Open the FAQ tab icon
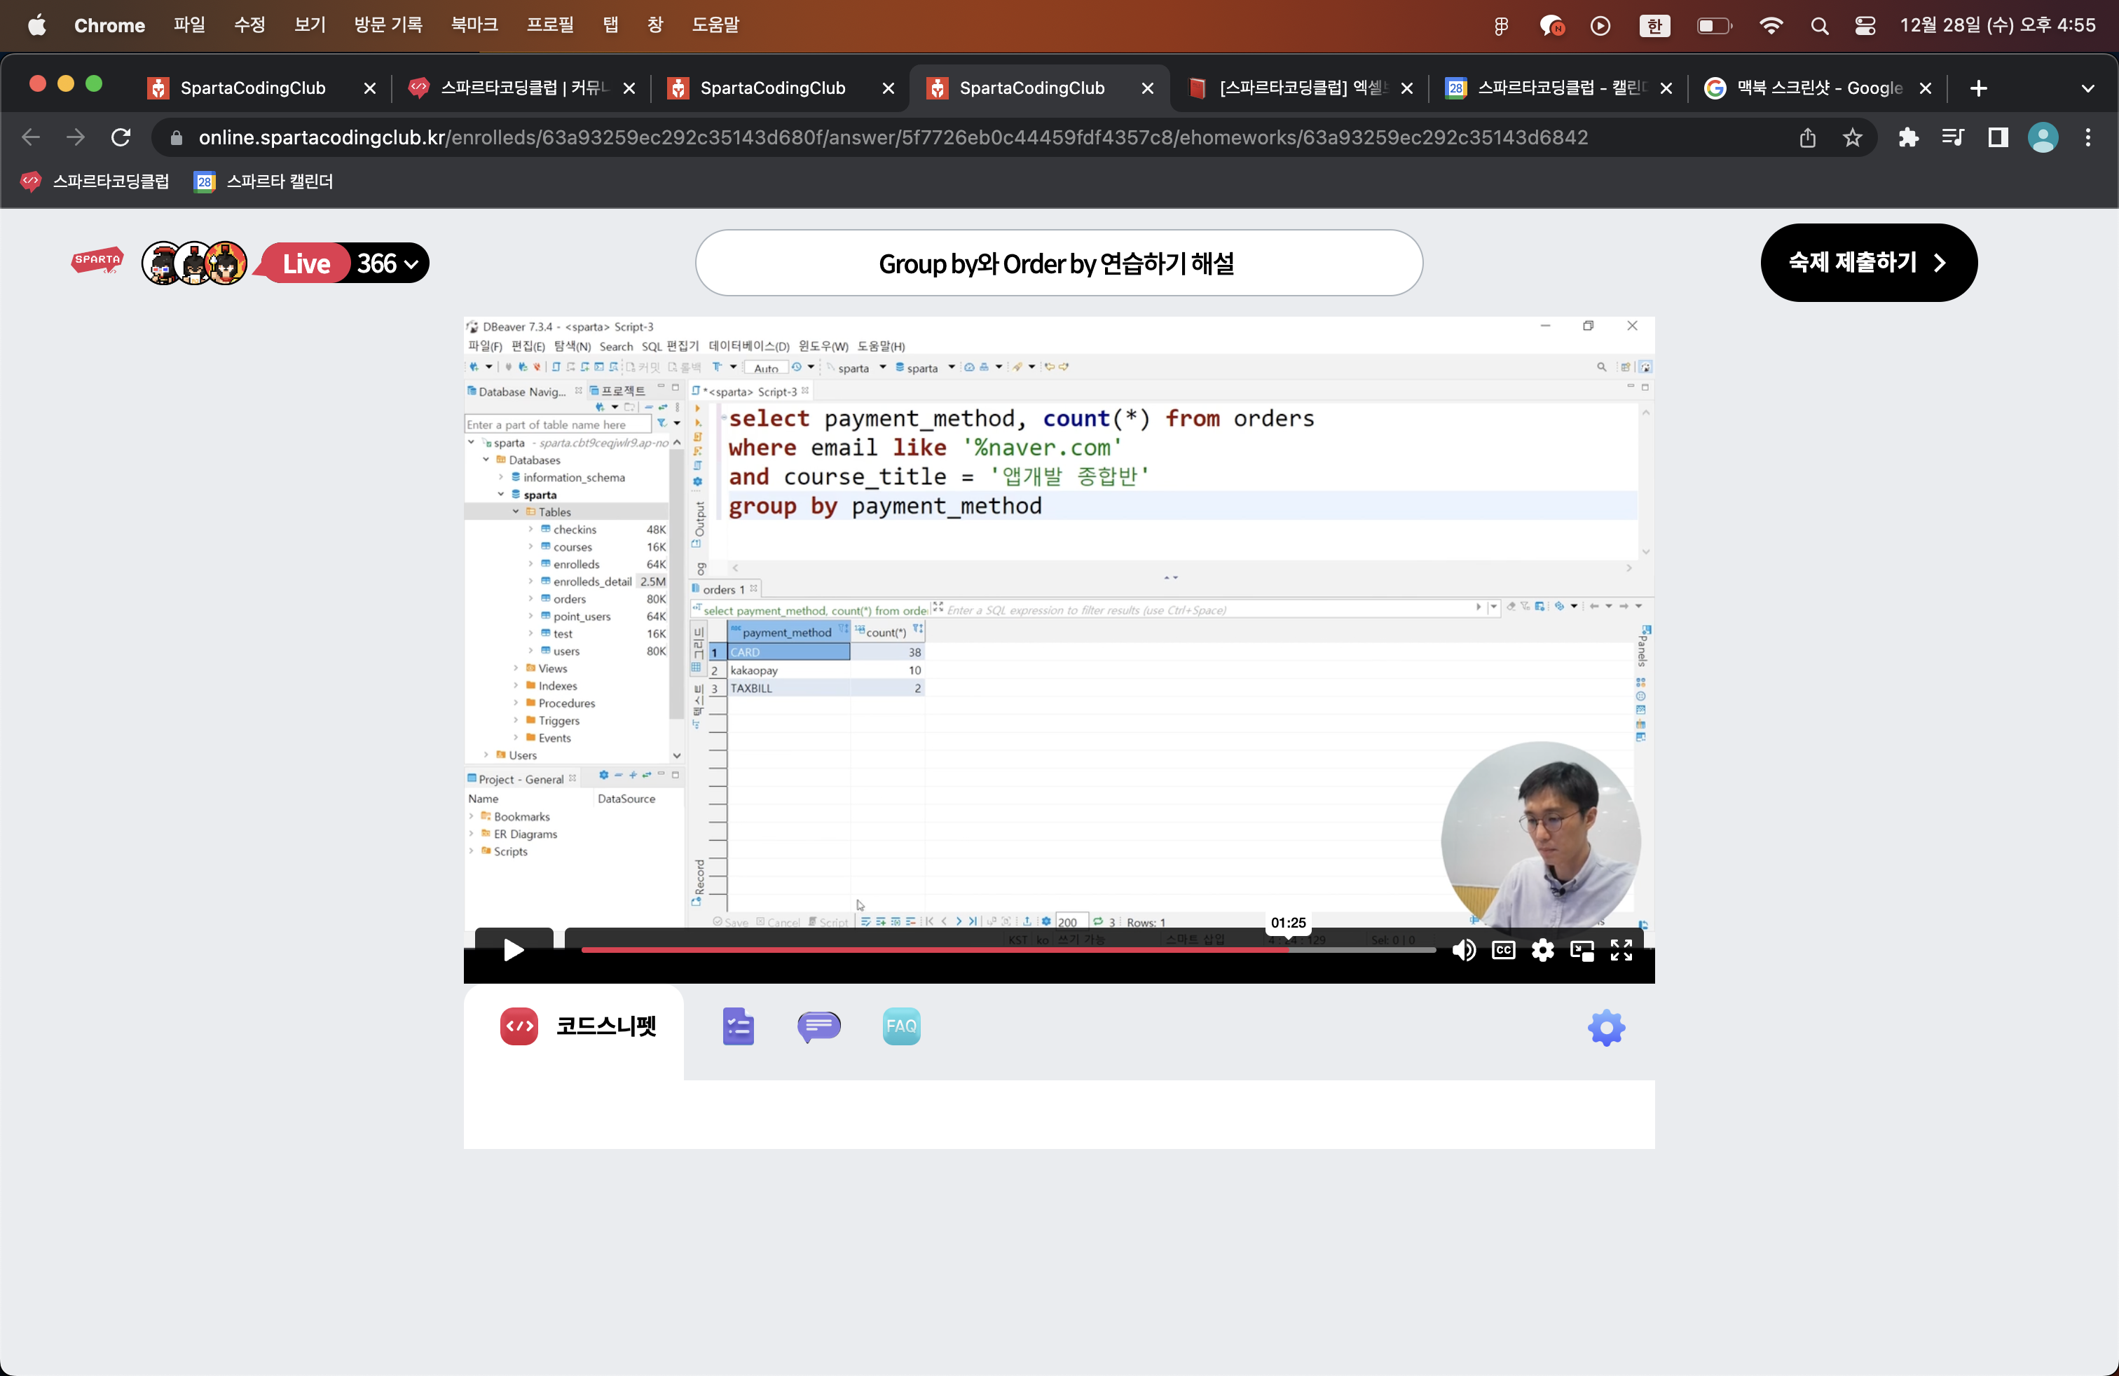 coord(901,1026)
